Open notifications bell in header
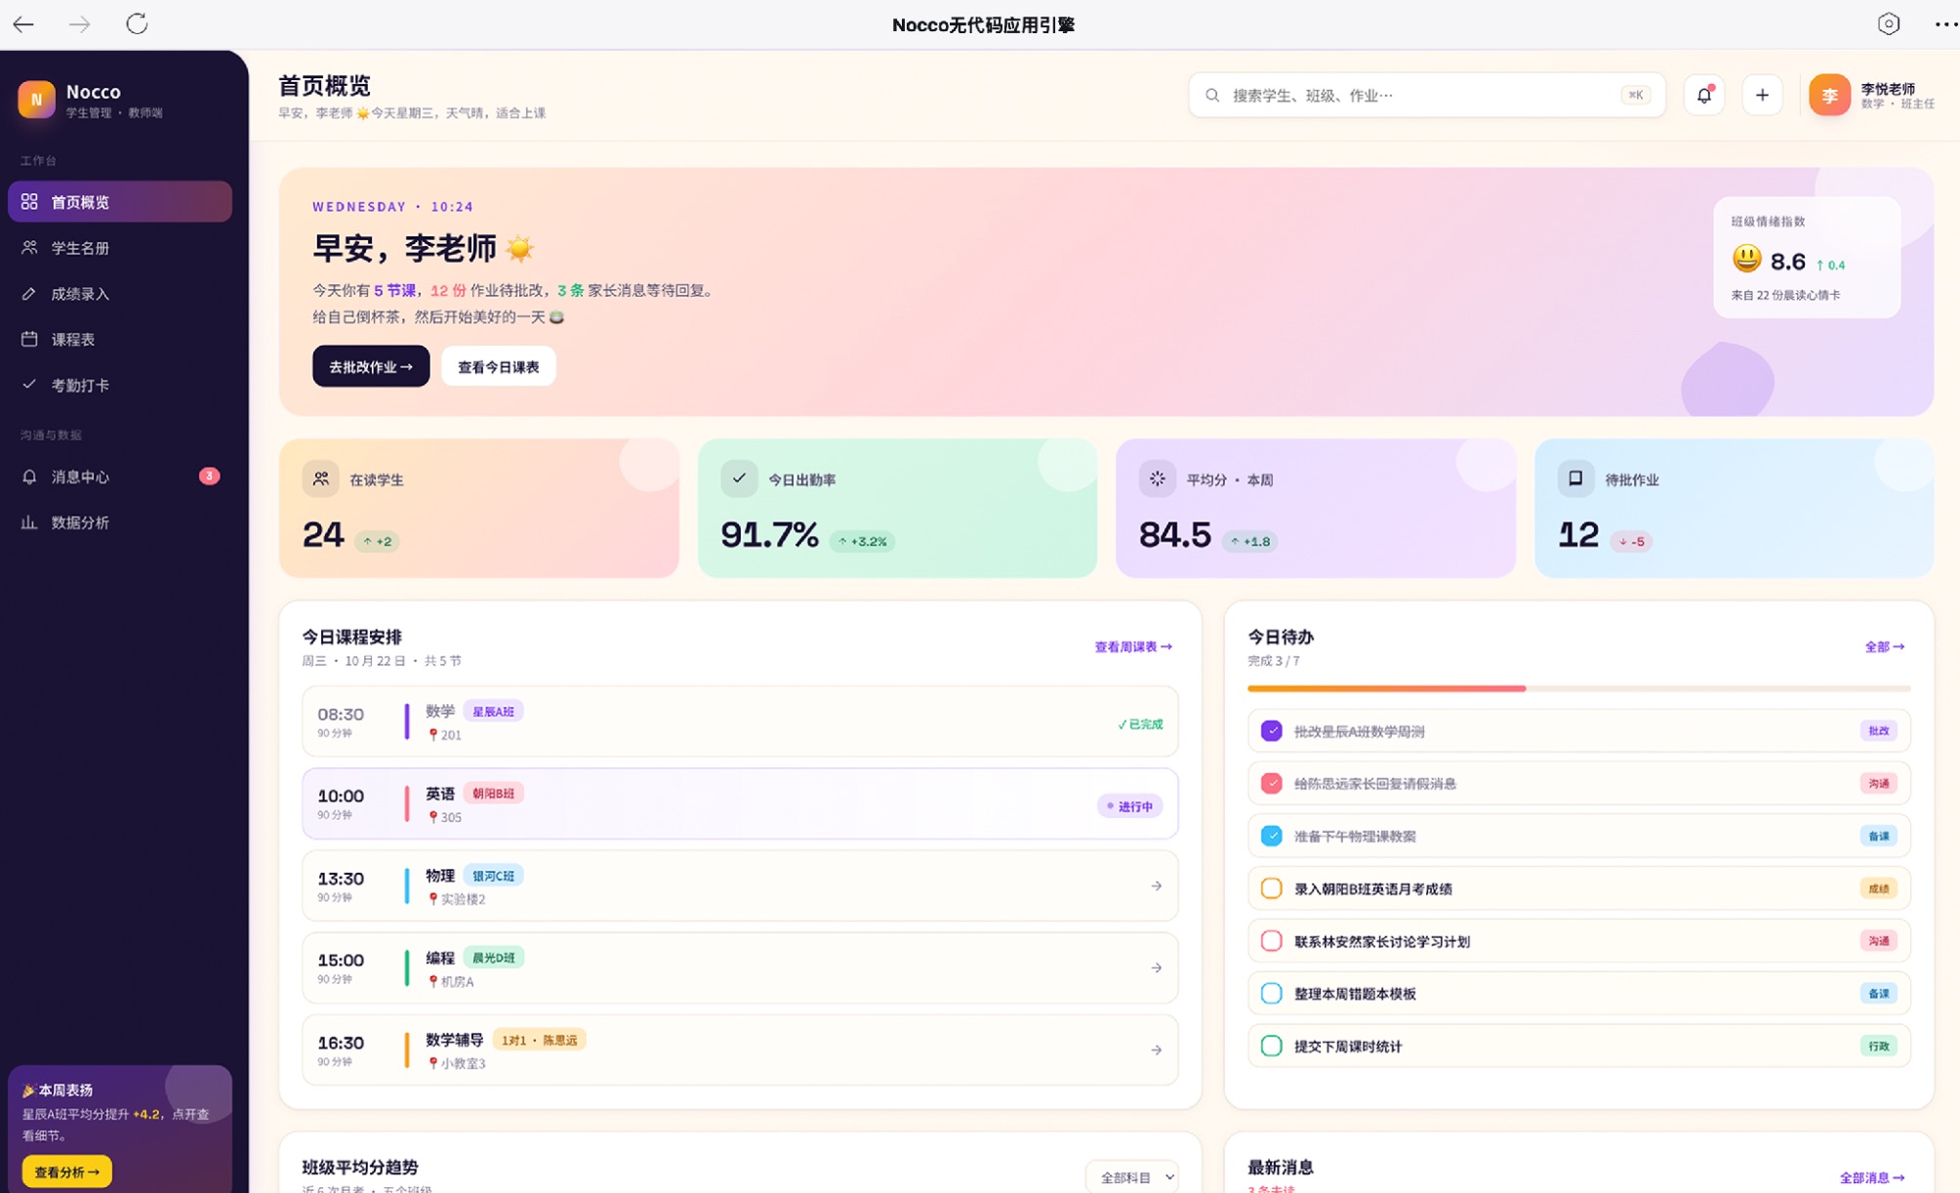Image resolution: width=1960 pixels, height=1193 pixels. (1704, 96)
